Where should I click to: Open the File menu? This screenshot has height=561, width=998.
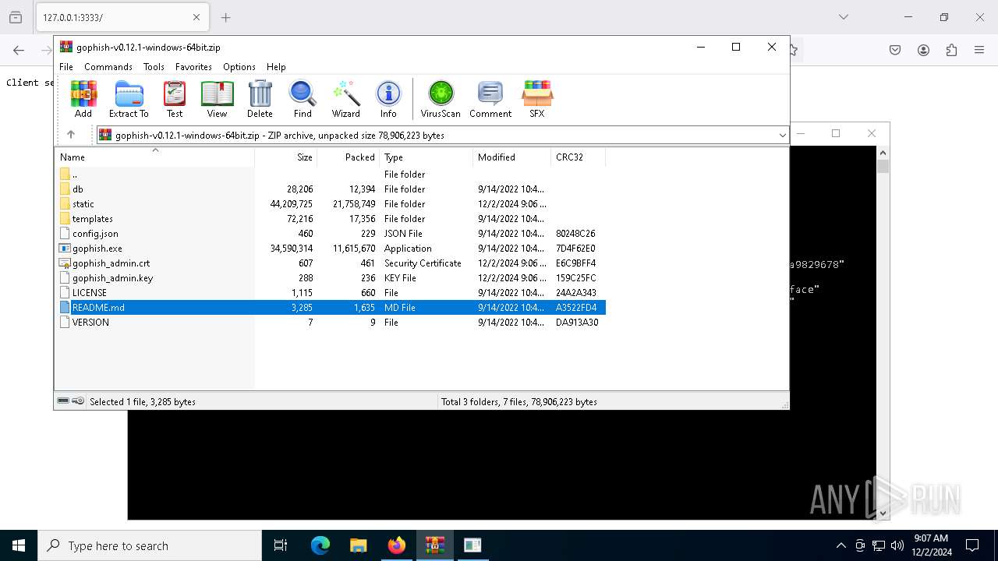coord(66,67)
